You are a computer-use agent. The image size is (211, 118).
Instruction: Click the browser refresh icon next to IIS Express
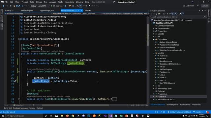pyautogui.click(x=65, y=6)
